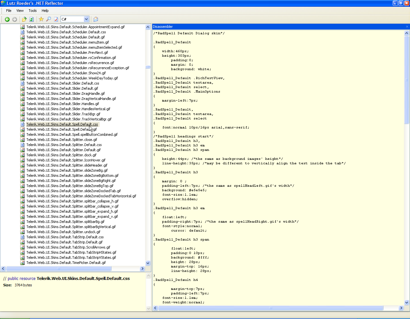This screenshot has height=319, width=410.
Task: Select Splitter.splitbar_expand_v.gif in the list
Action: point(72,217)
